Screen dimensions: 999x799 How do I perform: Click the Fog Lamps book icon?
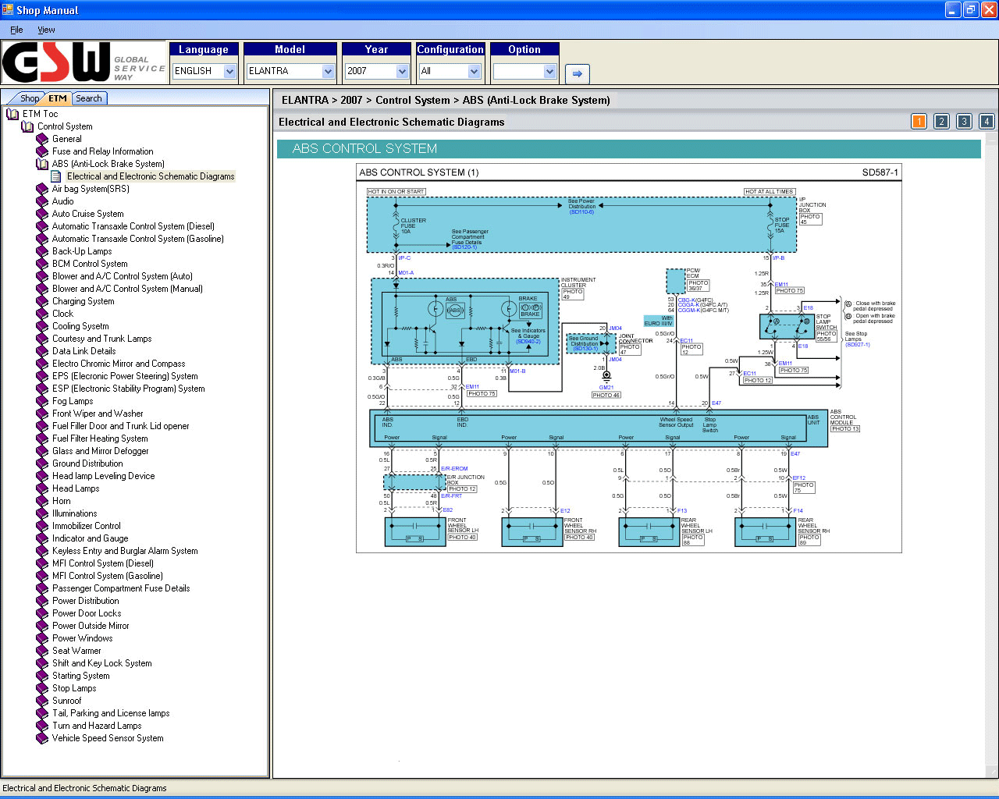point(42,401)
